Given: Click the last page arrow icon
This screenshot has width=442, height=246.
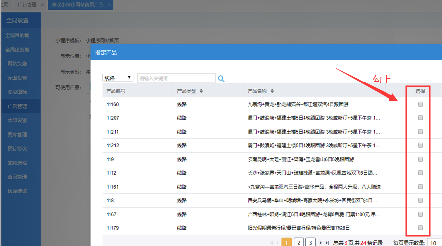Looking at the screenshot, I should (x=328, y=243).
